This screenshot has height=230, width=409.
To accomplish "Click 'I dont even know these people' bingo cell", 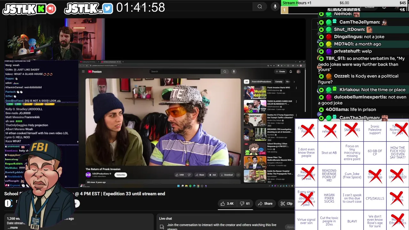I will point(306,153).
